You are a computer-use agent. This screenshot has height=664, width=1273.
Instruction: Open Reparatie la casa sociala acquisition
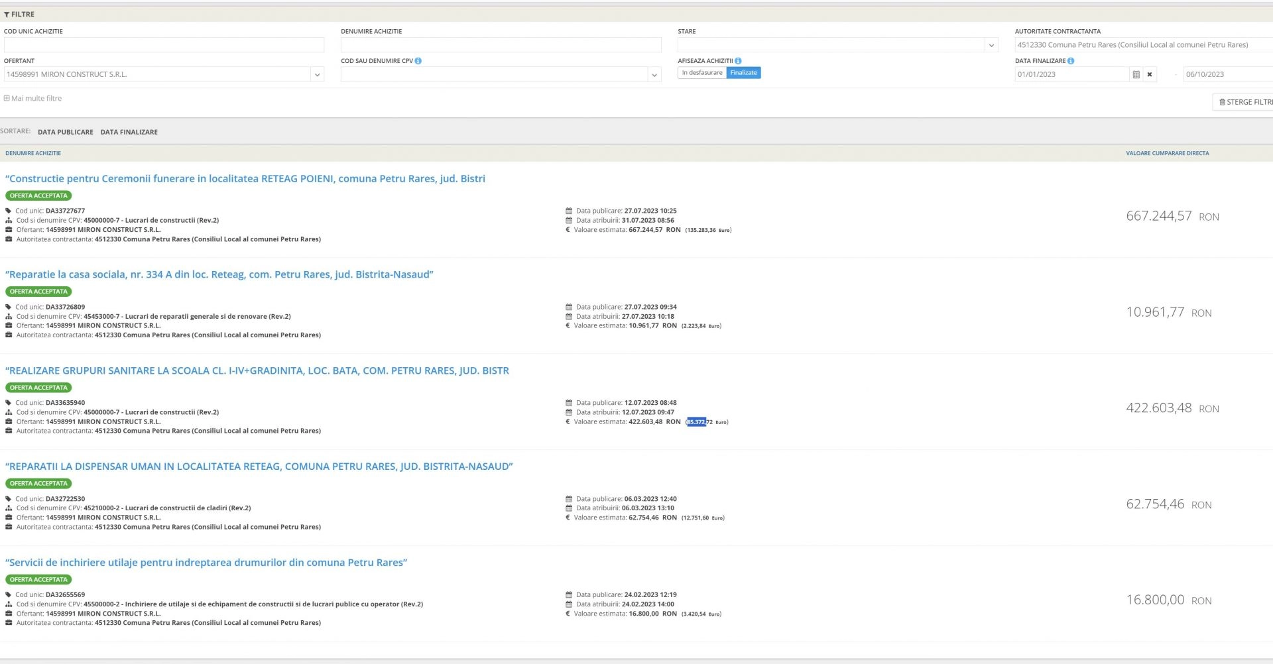pyautogui.click(x=219, y=274)
